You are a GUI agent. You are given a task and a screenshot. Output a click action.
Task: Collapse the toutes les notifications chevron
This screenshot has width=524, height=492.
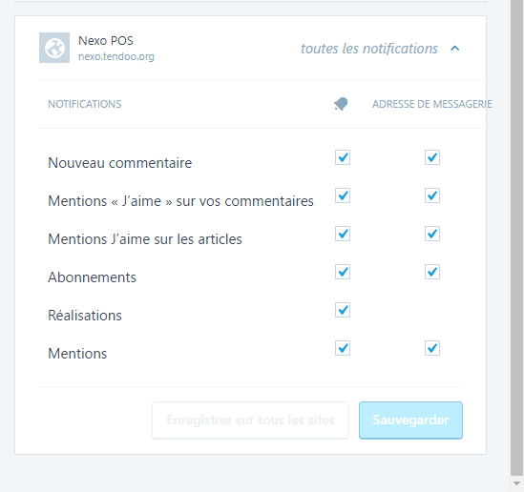[455, 49]
